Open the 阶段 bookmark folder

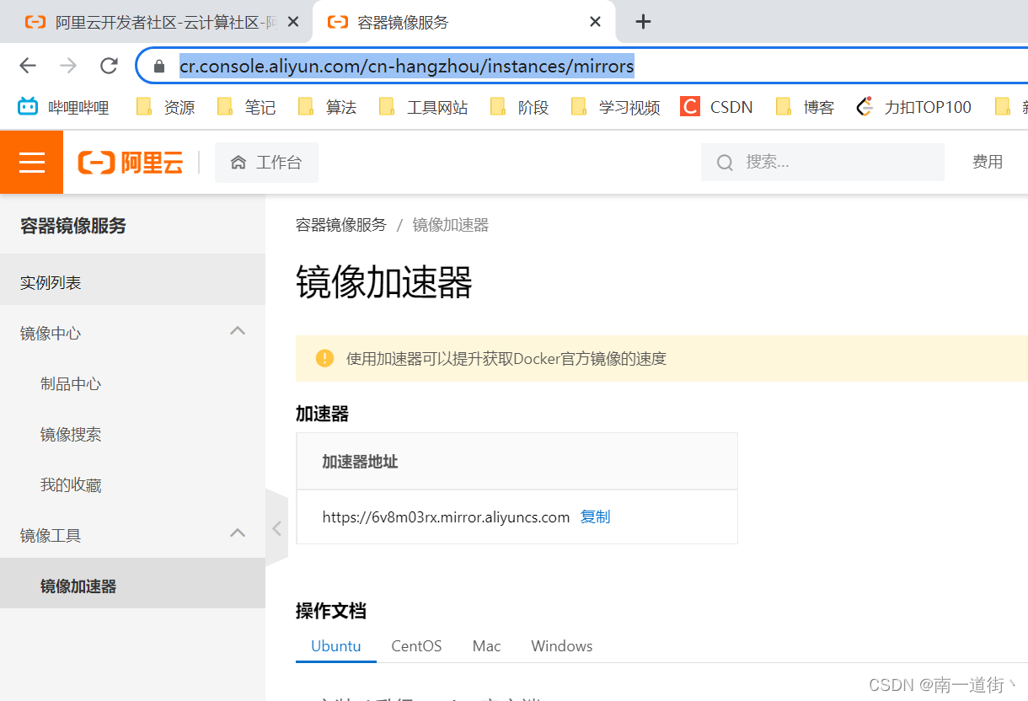[520, 107]
